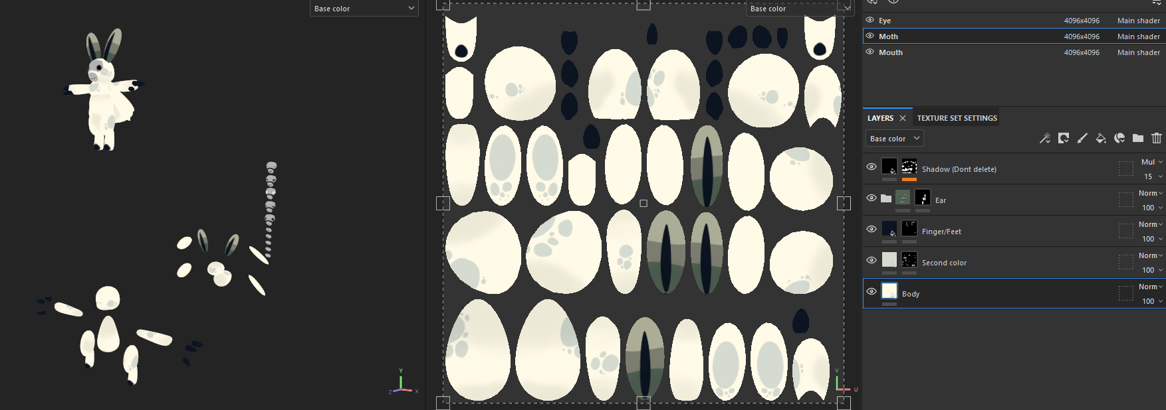Select the Finger/Feet layer's dark fill thumbnail
This screenshot has height=410, width=1166.
tap(889, 228)
